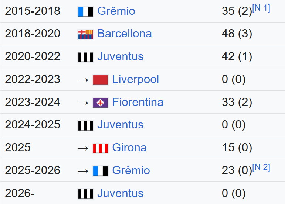Click the Juventus stripes icon in 2026- row
Image resolution: width=285 pixels, height=204 pixels.
[86, 194]
